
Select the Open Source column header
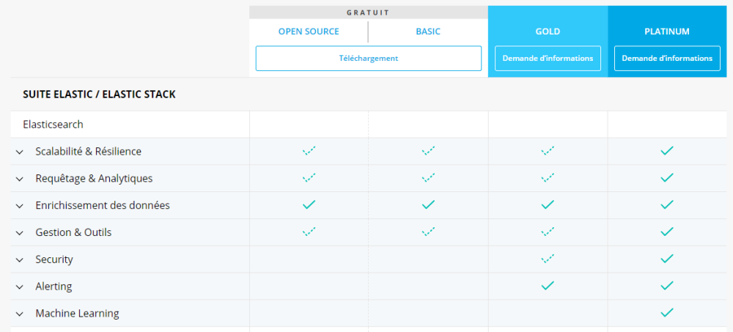(309, 32)
